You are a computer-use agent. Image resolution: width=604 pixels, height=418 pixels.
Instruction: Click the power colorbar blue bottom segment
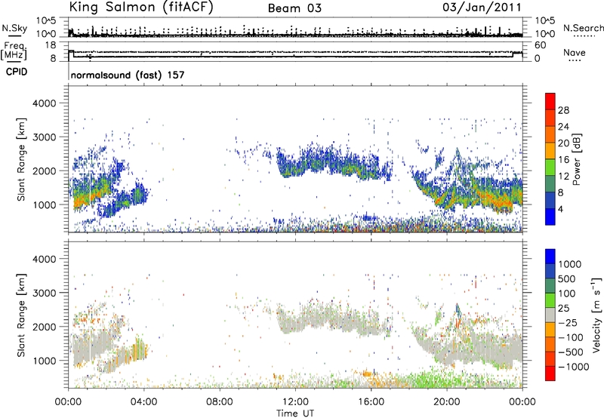[550, 217]
